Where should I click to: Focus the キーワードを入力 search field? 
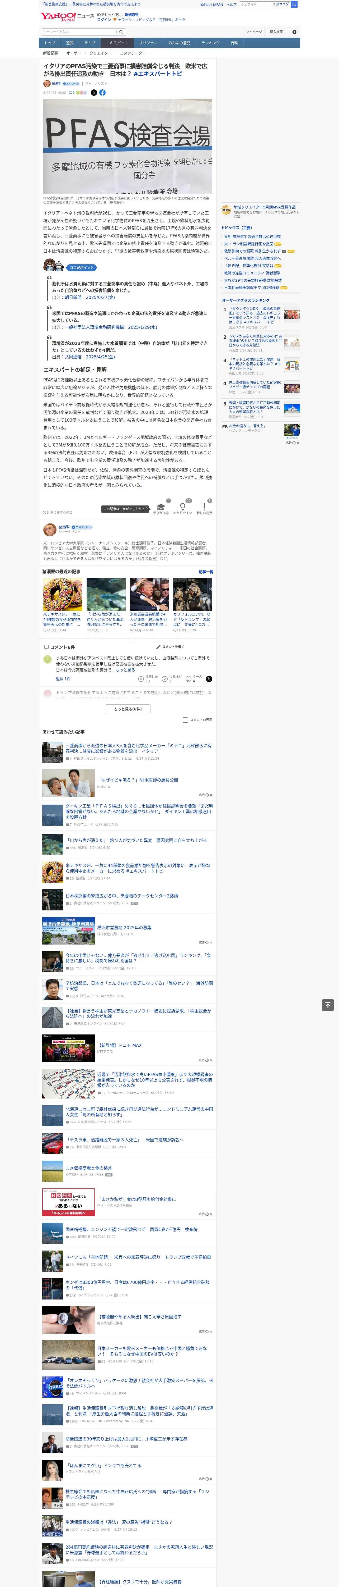79,31
